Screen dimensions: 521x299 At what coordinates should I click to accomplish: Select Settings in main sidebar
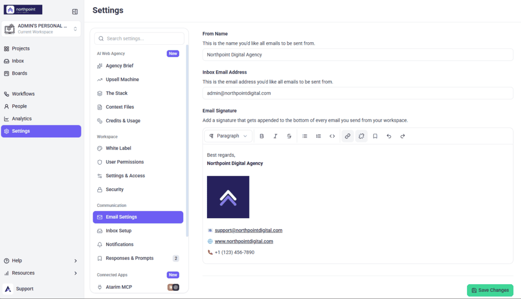(x=41, y=131)
